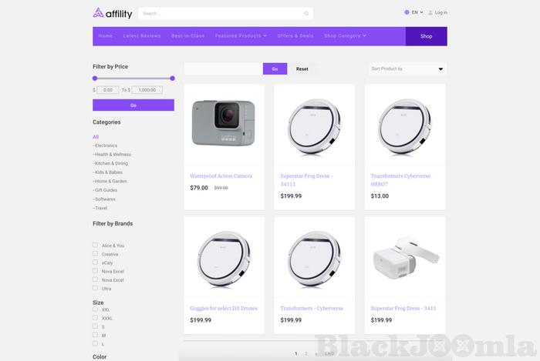
Task: Toggle the Ultra brand checkbox
Action: tap(95, 288)
